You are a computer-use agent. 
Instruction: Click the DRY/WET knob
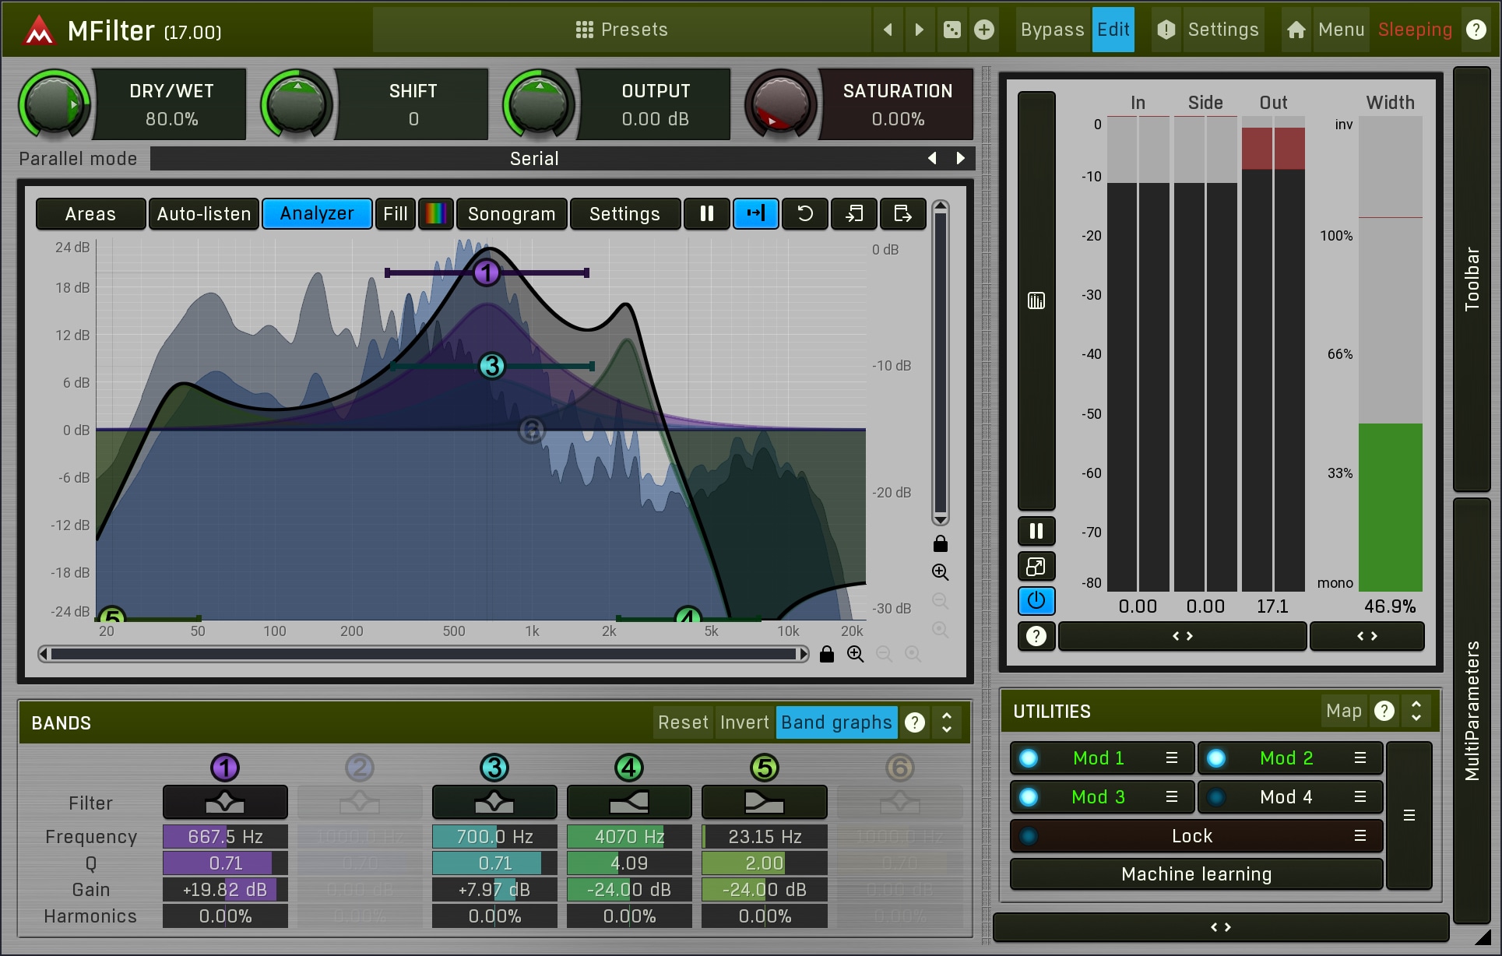(53, 104)
